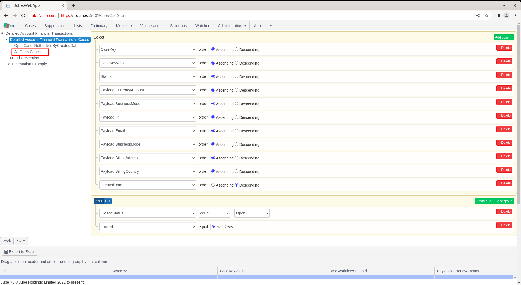Open the equal operator dropdown
521x285 pixels.
(x=214, y=213)
